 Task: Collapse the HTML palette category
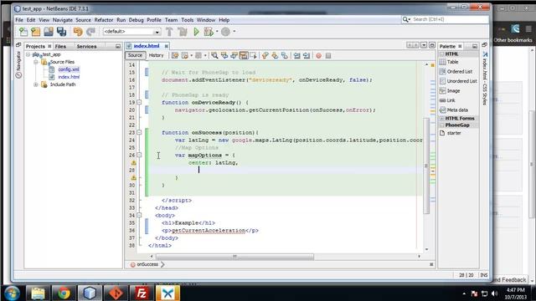point(441,54)
